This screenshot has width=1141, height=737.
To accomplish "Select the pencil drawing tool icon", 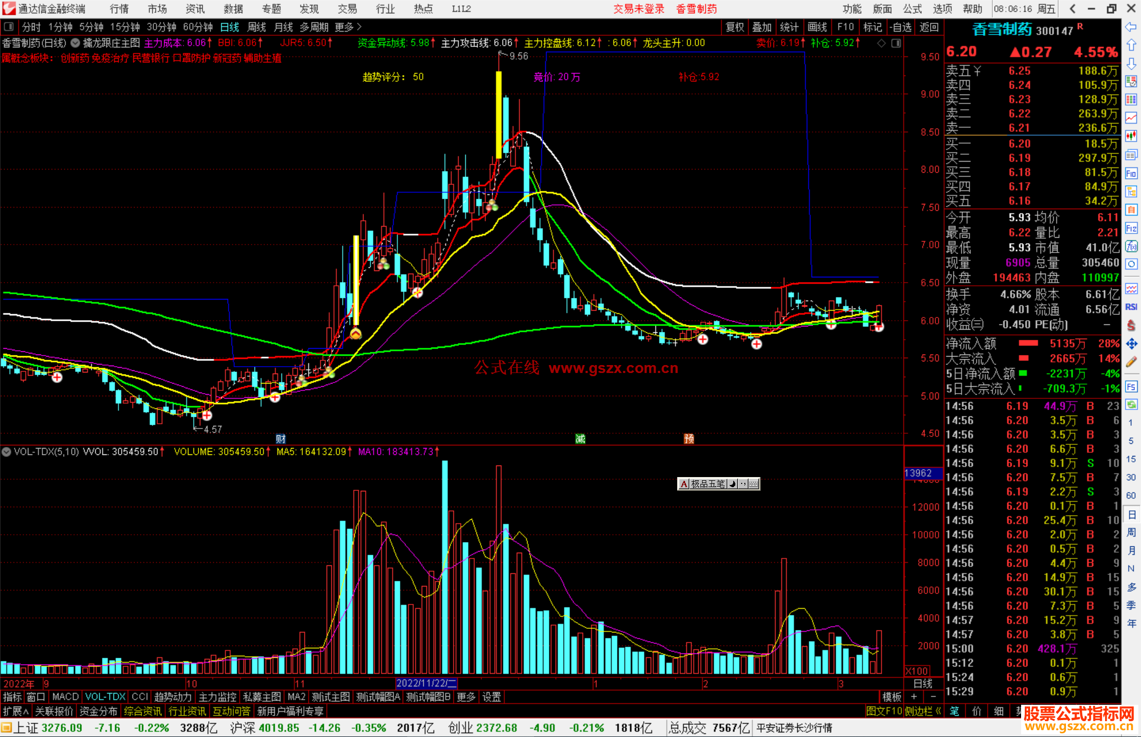I will point(1131,362).
